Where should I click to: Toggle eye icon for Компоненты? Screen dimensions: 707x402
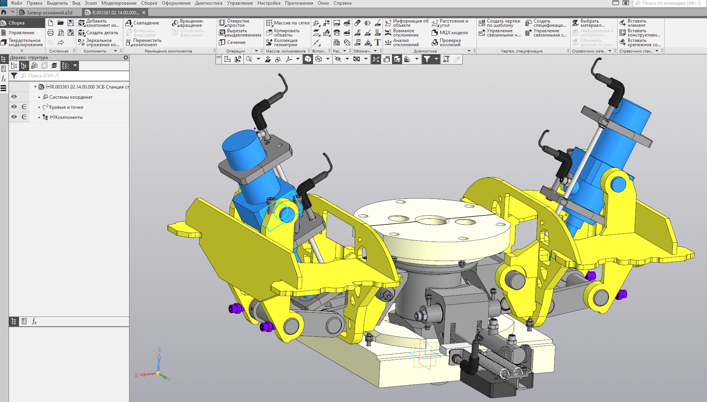pyautogui.click(x=14, y=117)
